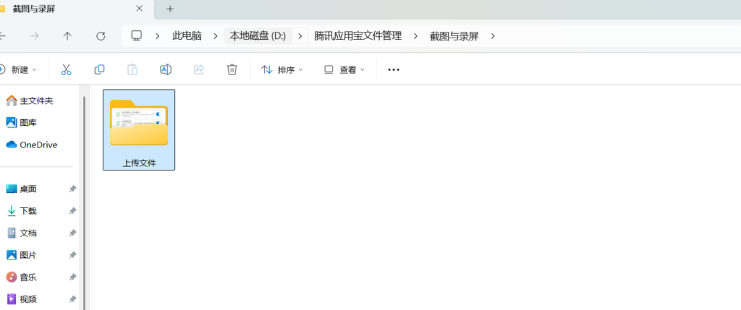The height and width of the screenshot is (310, 741).
Task: Click the See more ellipsis button
Action: [394, 69]
